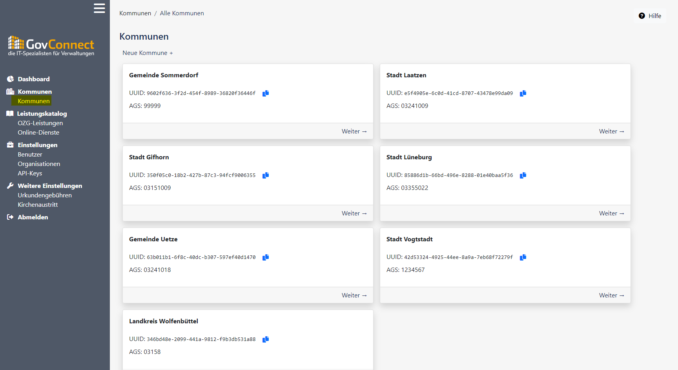The width and height of the screenshot is (678, 370).
Task: Select the highlighted Kommunen sub-item
Action: click(34, 101)
